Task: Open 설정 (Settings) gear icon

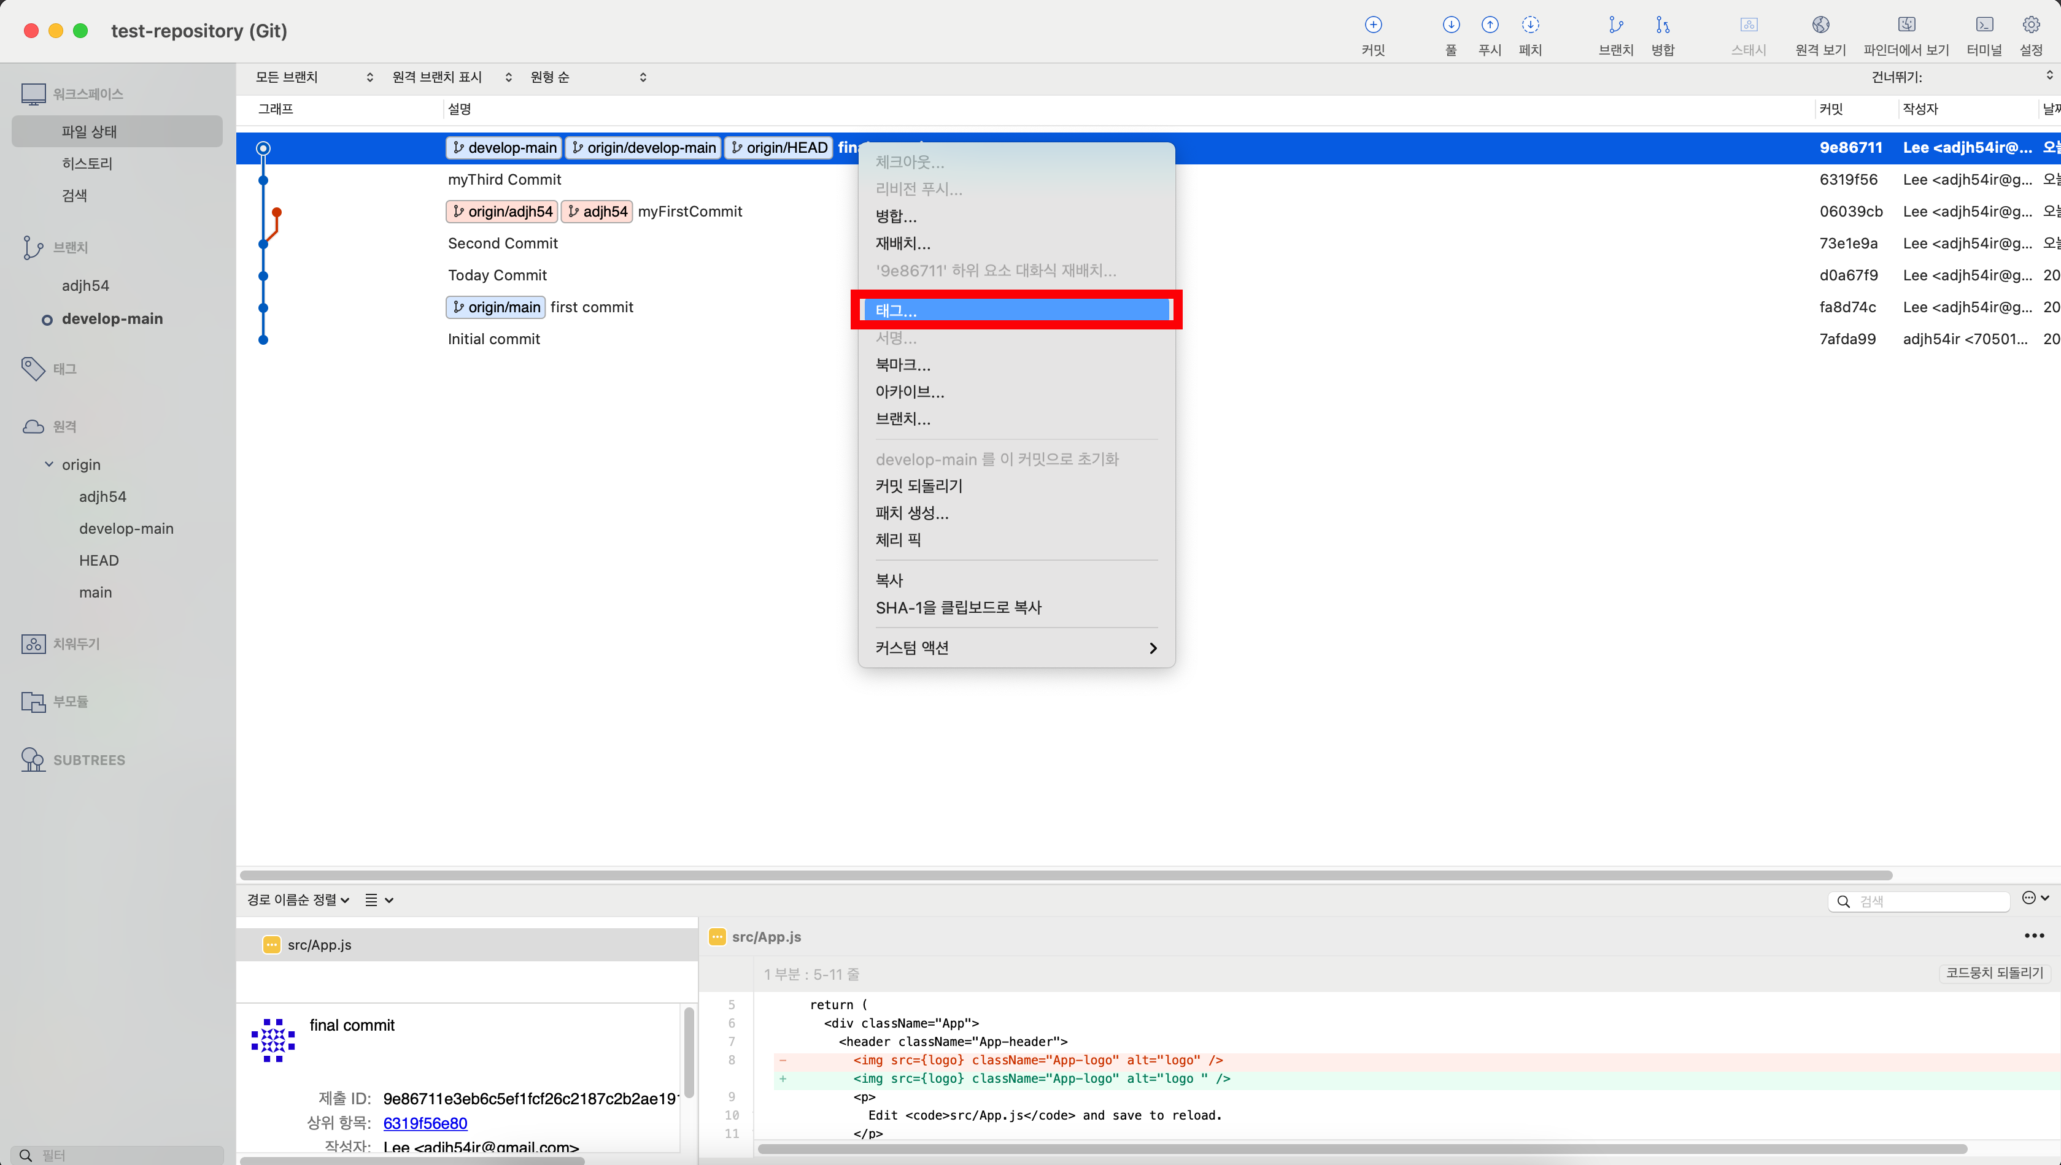Action: pyautogui.click(x=2030, y=26)
